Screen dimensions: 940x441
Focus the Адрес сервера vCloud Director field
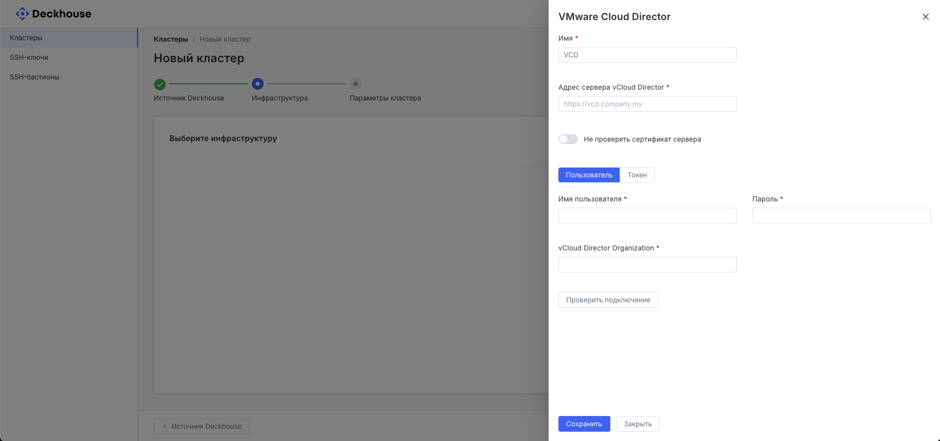click(x=647, y=104)
